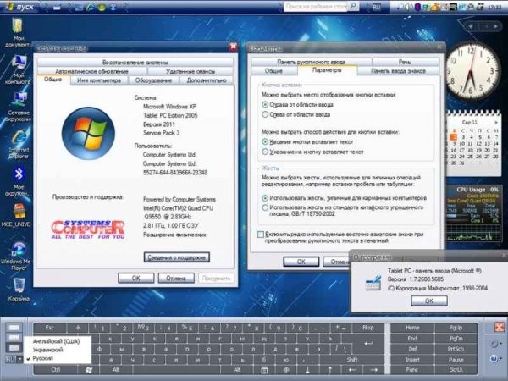Switch to the Дополнительно tab
This screenshot has width=508, height=381.
207,80
